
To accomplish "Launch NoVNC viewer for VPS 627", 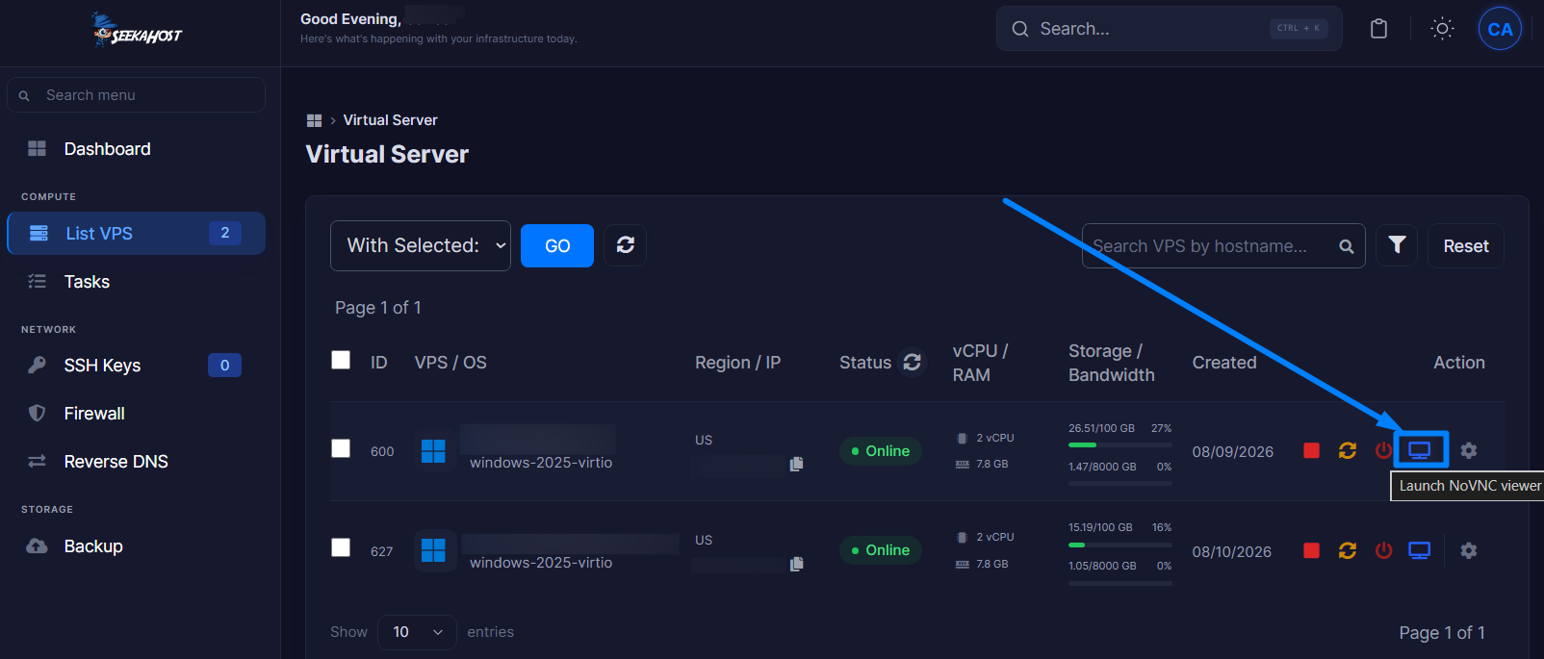I will click(x=1420, y=550).
